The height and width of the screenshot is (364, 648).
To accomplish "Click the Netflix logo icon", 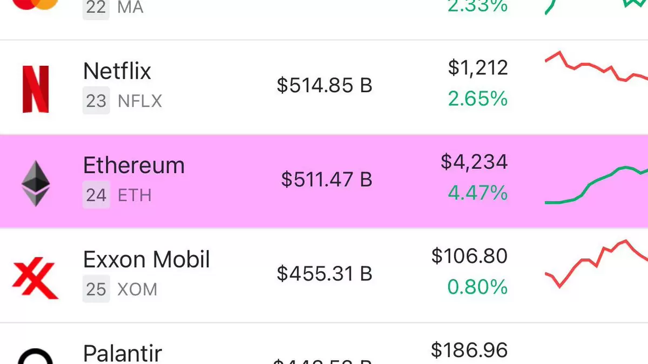I will [x=36, y=89].
